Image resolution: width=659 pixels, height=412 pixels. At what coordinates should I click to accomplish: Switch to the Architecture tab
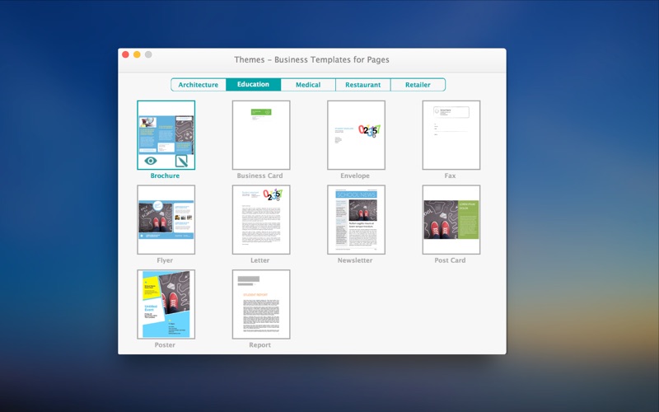point(199,85)
